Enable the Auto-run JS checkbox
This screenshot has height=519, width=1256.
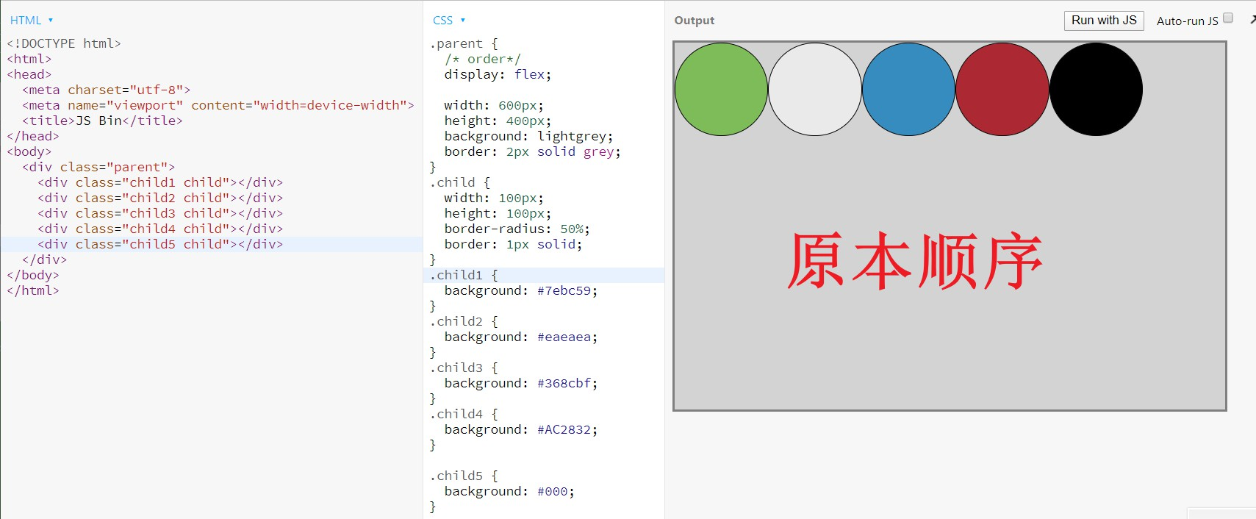(x=1227, y=18)
